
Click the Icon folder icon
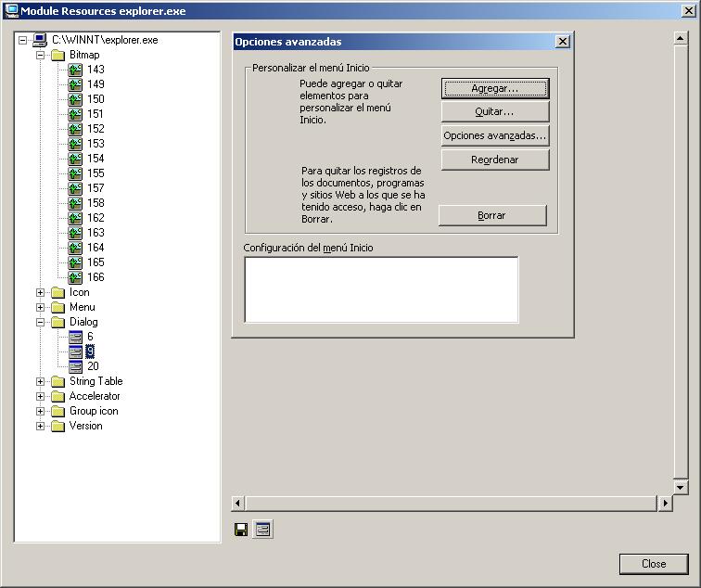[x=57, y=292]
